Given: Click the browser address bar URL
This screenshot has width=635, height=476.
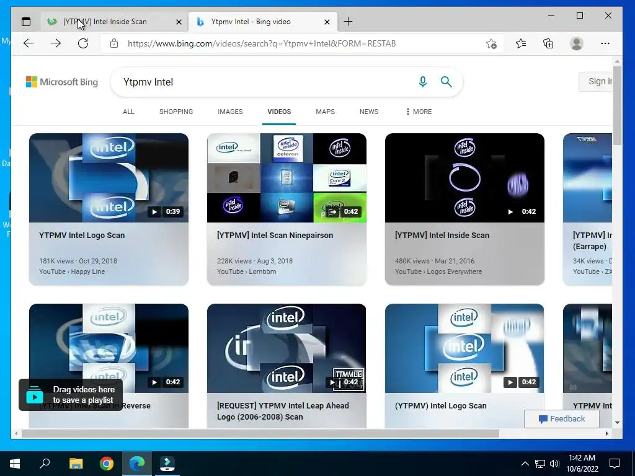Looking at the screenshot, I should click(x=262, y=43).
